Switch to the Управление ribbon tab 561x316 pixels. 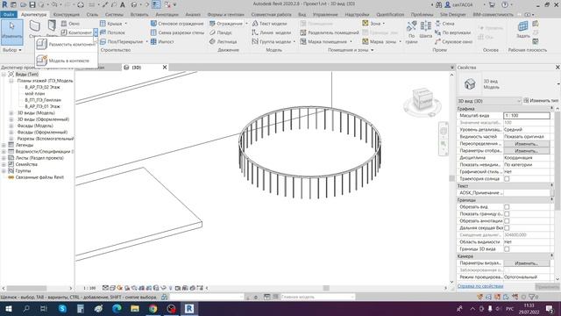coord(325,14)
